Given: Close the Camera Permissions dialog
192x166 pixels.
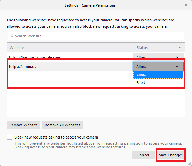Looking at the screenshot, I should 186,5.
